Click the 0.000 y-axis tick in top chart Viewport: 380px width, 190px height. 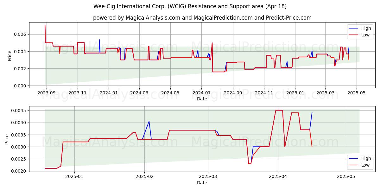[x=20, y=86]
